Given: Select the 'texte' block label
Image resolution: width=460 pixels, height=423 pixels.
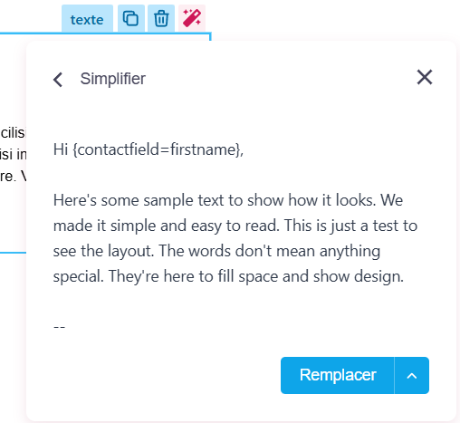Looking at the screenshot, I should pyautogui.click(x=87, y=18).
